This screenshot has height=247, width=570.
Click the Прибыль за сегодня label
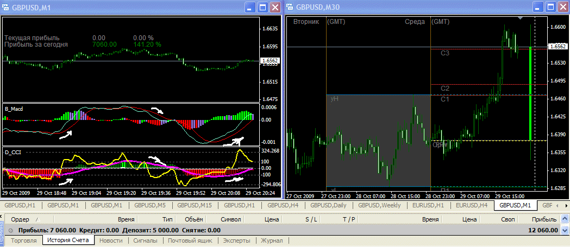pyautogui.click(x=36, y=45)
